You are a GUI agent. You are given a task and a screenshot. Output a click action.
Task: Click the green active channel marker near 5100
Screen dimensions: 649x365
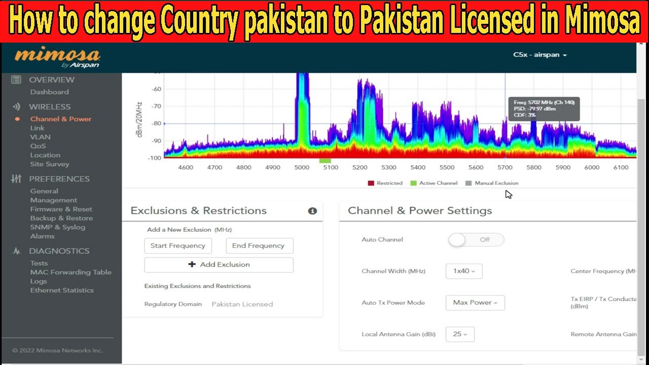pos(325,161)
